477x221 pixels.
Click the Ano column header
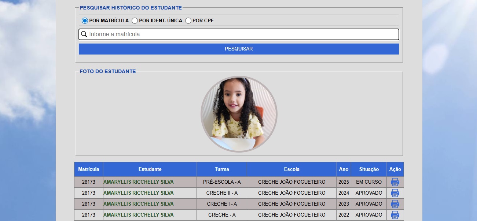[344, 169]
